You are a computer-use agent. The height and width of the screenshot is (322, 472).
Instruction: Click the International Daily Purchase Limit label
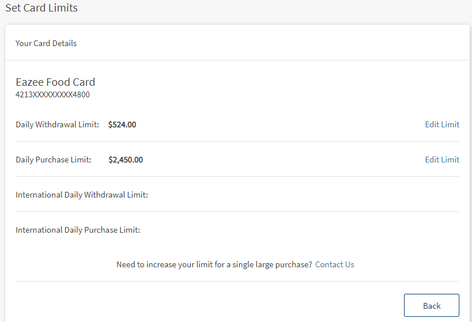78,230
